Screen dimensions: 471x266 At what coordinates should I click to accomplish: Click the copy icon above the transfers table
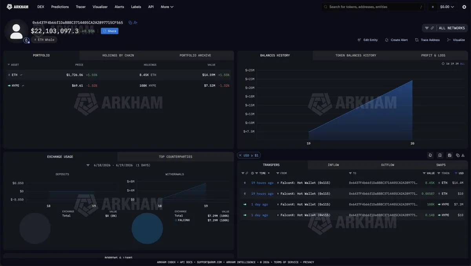(458, 155)
